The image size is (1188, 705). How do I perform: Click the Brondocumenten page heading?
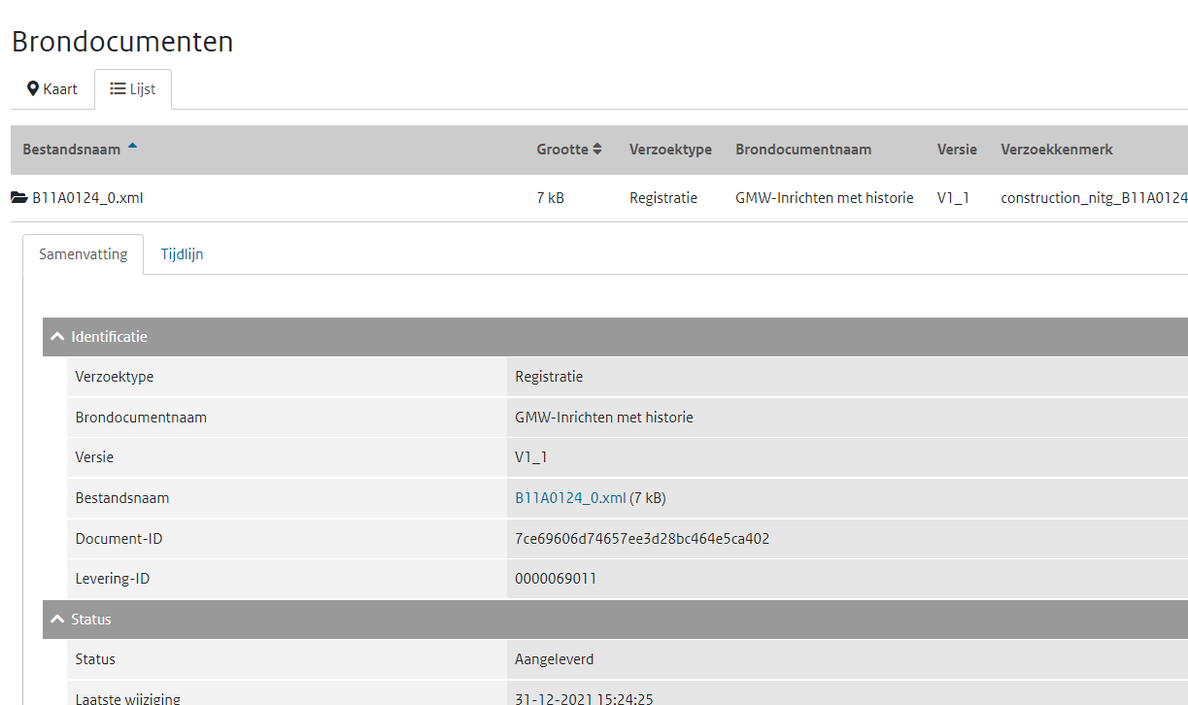point(122,43)
